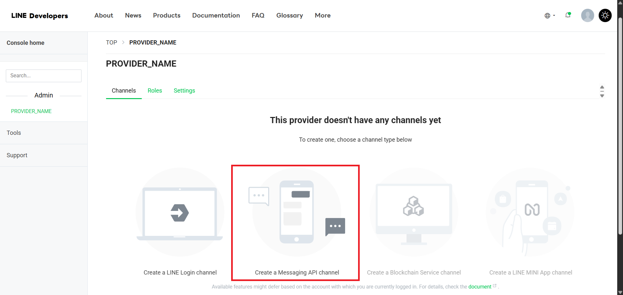Screen dimensions: 623x295
Task: Select PROVIDER_NAME in the Admin sidebar
Action: point(31,111)
